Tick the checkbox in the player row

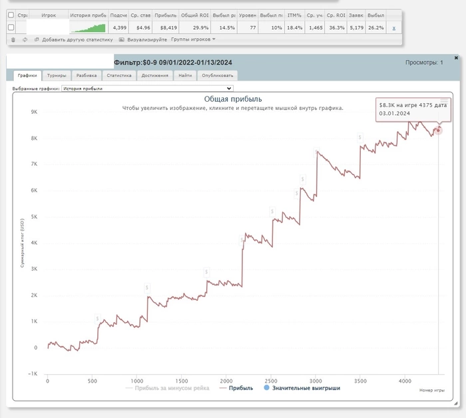[11, 27]
